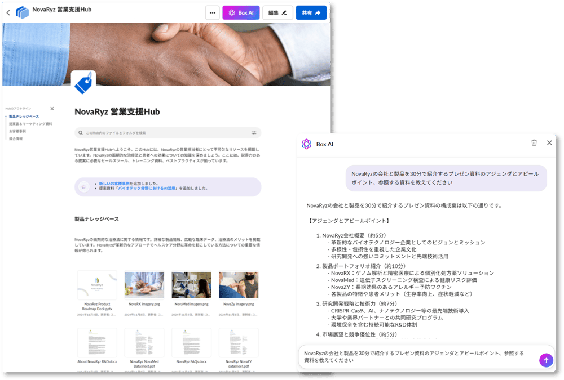Open NovaRyz Product Roadmap Deck thumbnail

(97, 285)
